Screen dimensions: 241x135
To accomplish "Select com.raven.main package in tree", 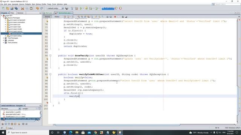I will (x=15, y=27).
